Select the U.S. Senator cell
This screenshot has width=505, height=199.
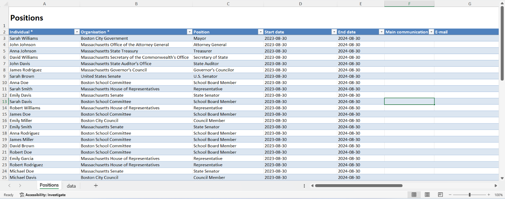click(228, 76)
